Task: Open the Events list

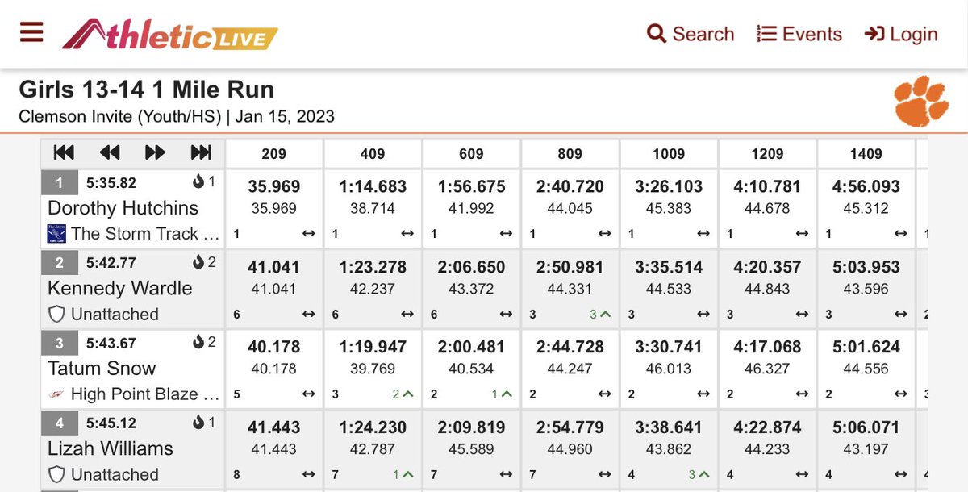Action: click(799, 34)
